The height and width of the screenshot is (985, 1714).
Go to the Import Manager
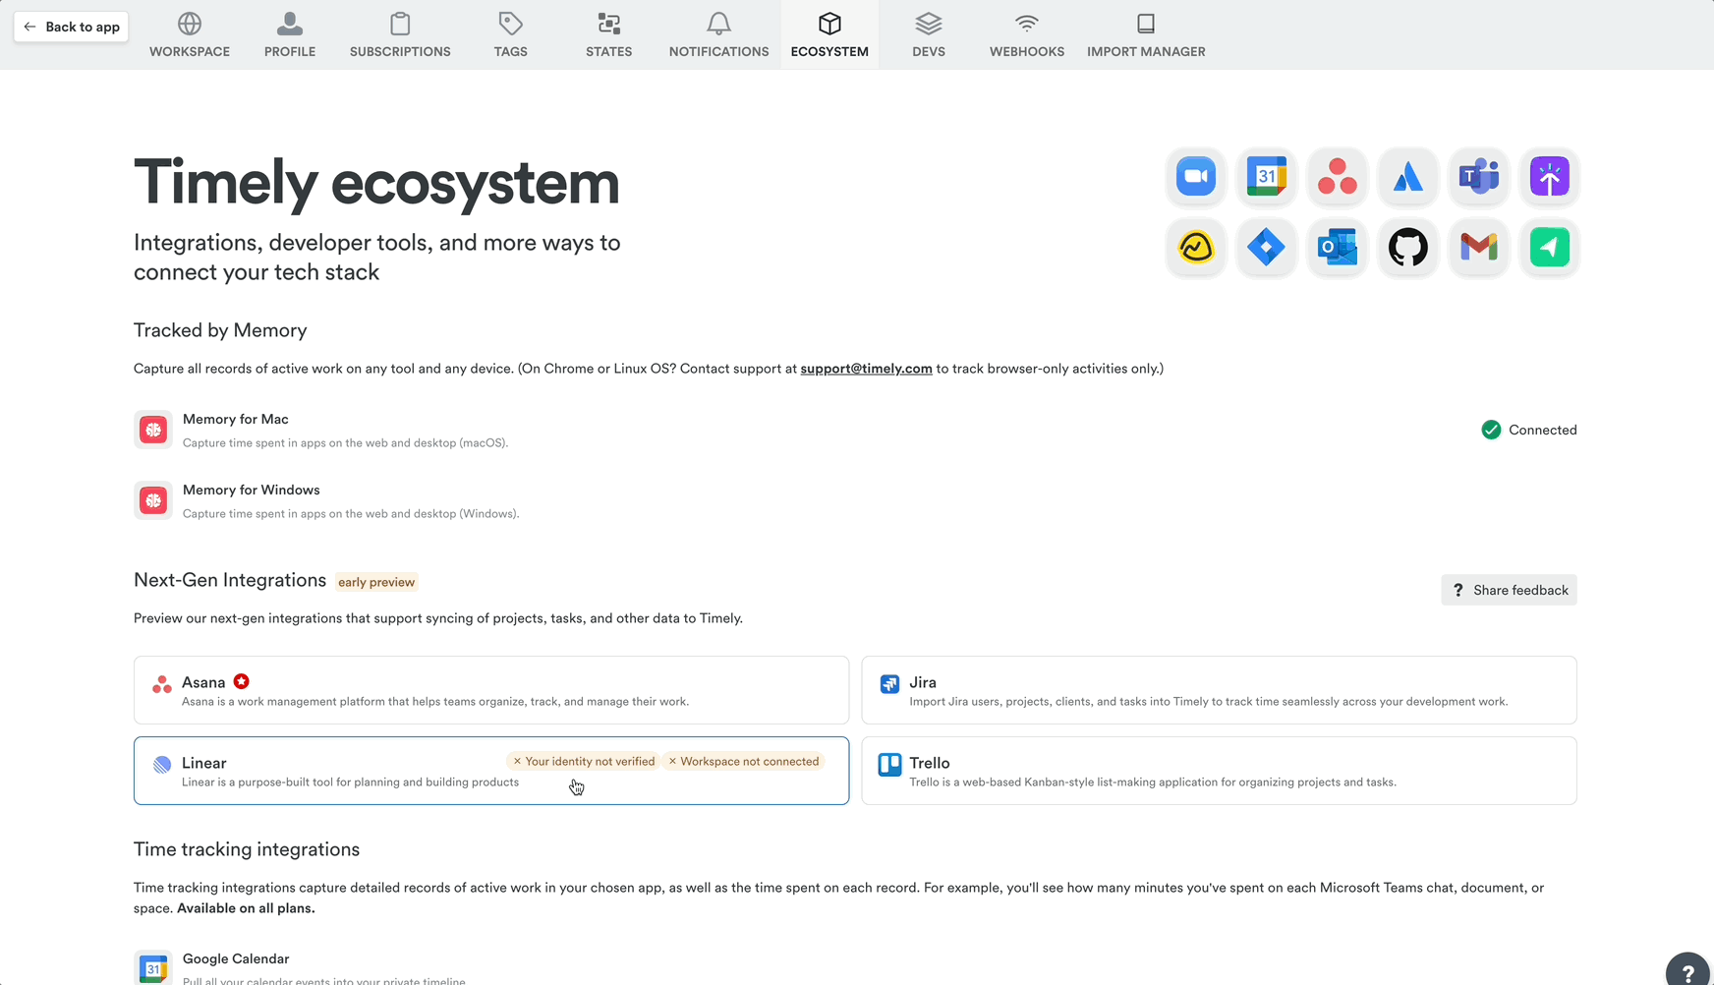point(1146,34)
